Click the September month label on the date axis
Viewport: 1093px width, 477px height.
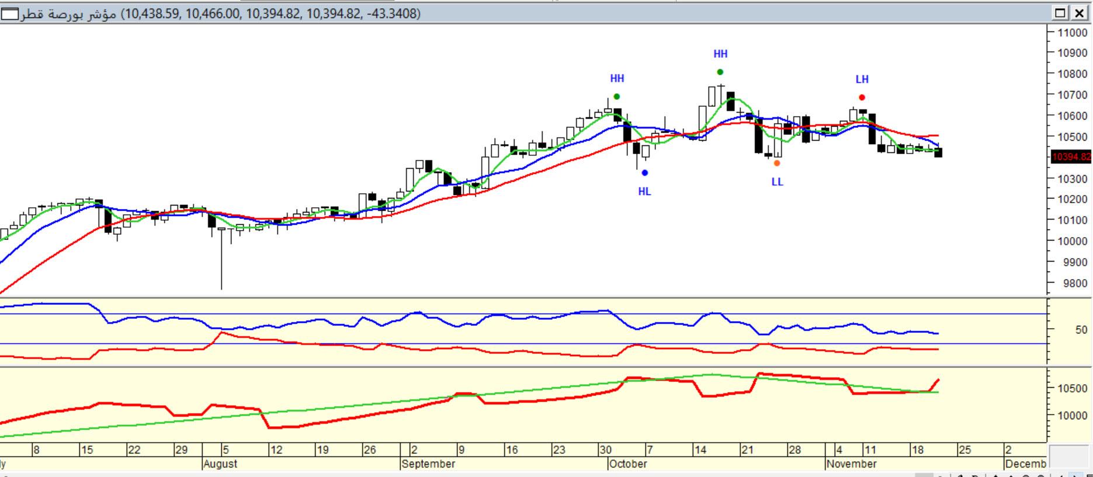coord(428,464)
